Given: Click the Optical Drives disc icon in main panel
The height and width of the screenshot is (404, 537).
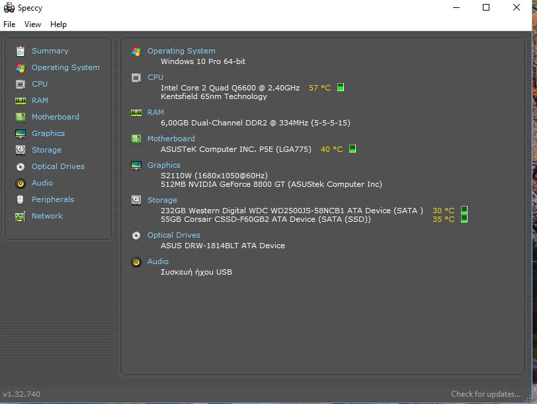Looking at the screenshot, I should pyautogui.click(x=136, y=236).
